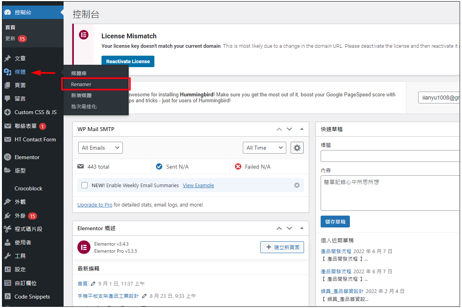Screen dimensions: 462x308
Task: Open Crocoblock menu item
Action: click(28, 188)
